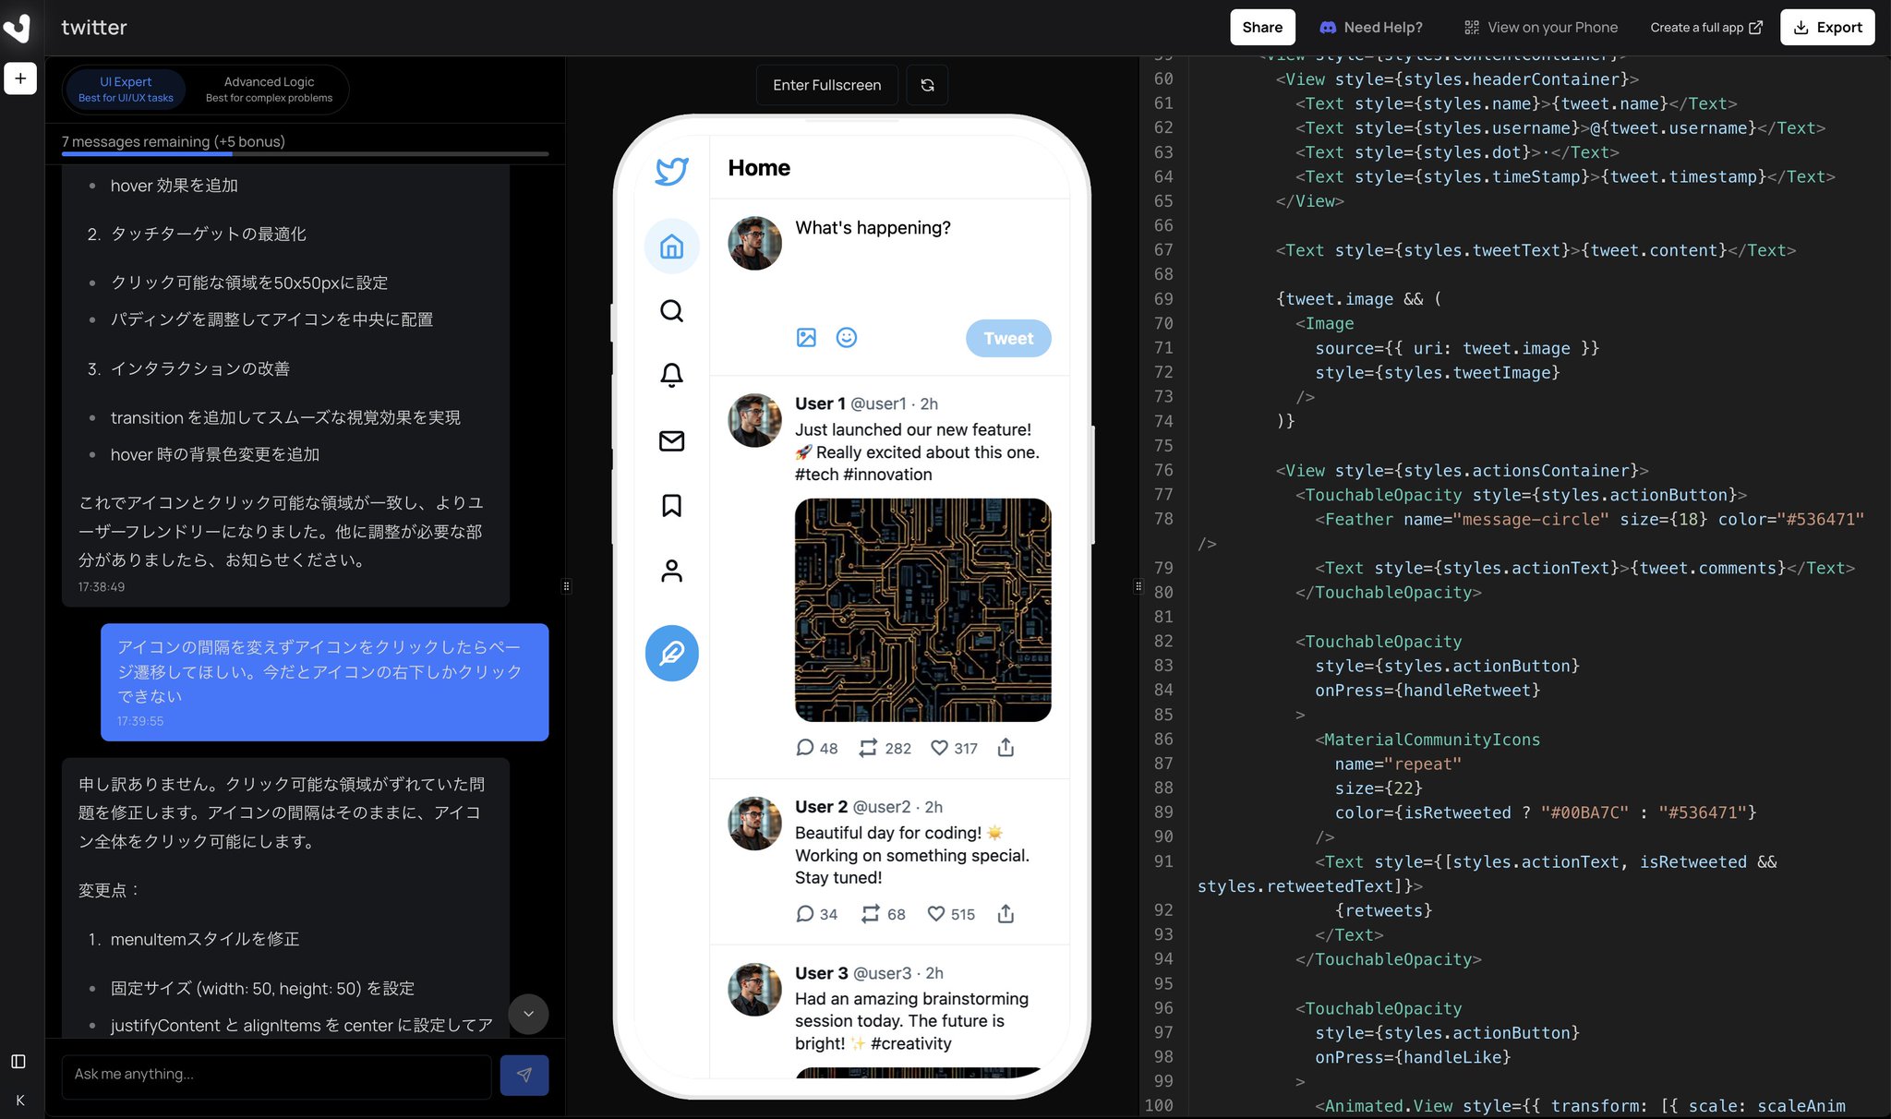The width and height of the screenshot is (1891, 1119).
Task: Click the chat-preview panel resize handle
Action: (566, 586)
